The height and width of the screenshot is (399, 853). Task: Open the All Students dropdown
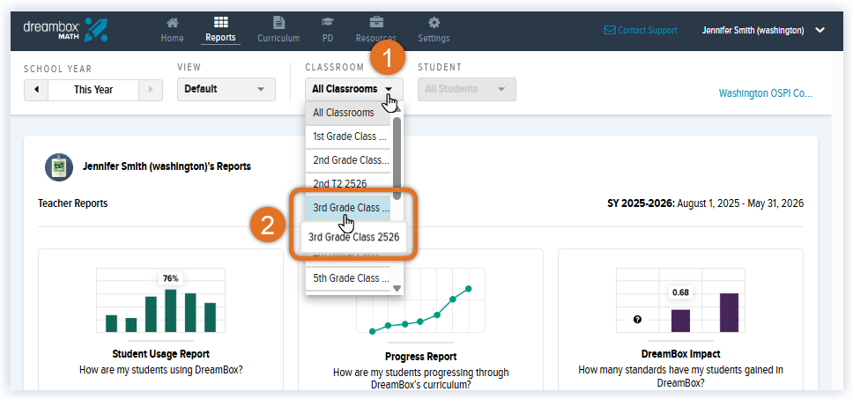(467, 89)
